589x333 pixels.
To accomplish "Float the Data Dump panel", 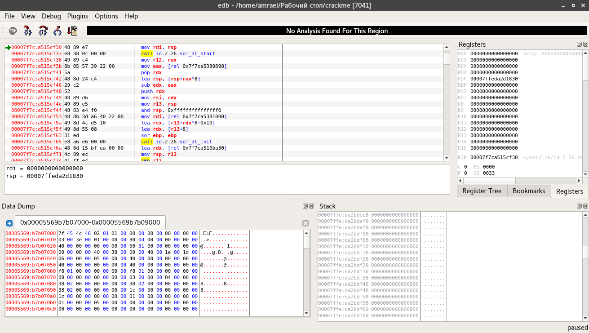I will [x=305, y=206].
